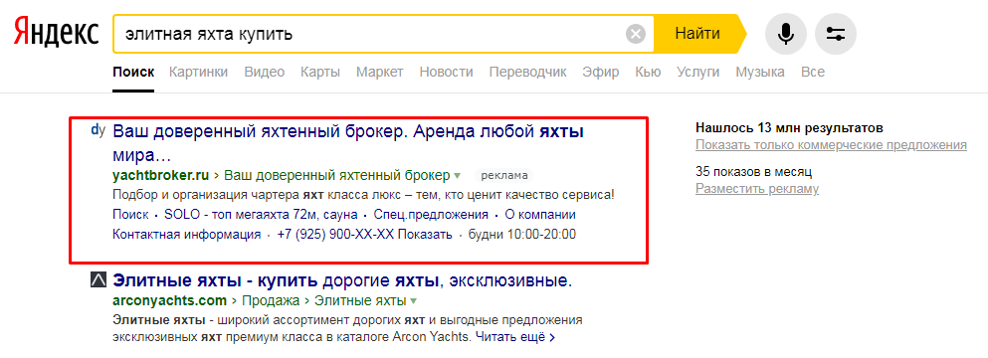988x358 pixels.
Task: Open search settings sliders icon
Action: [x=836, y=34]
